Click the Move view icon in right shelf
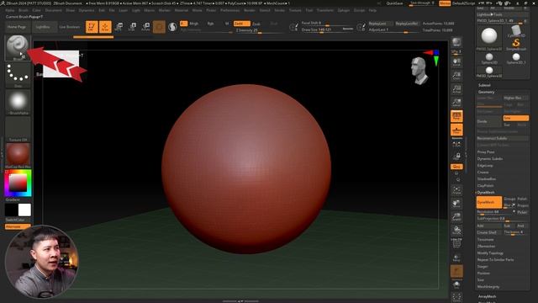Image resolution: width=538 pixels, height=303 pixels. [456, 204]
